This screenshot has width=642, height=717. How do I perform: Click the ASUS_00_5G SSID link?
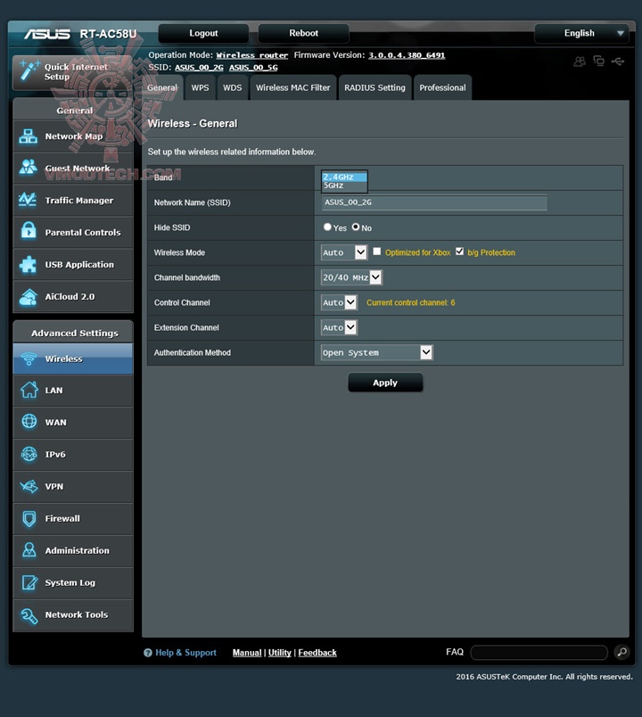[x=253, y=68]
